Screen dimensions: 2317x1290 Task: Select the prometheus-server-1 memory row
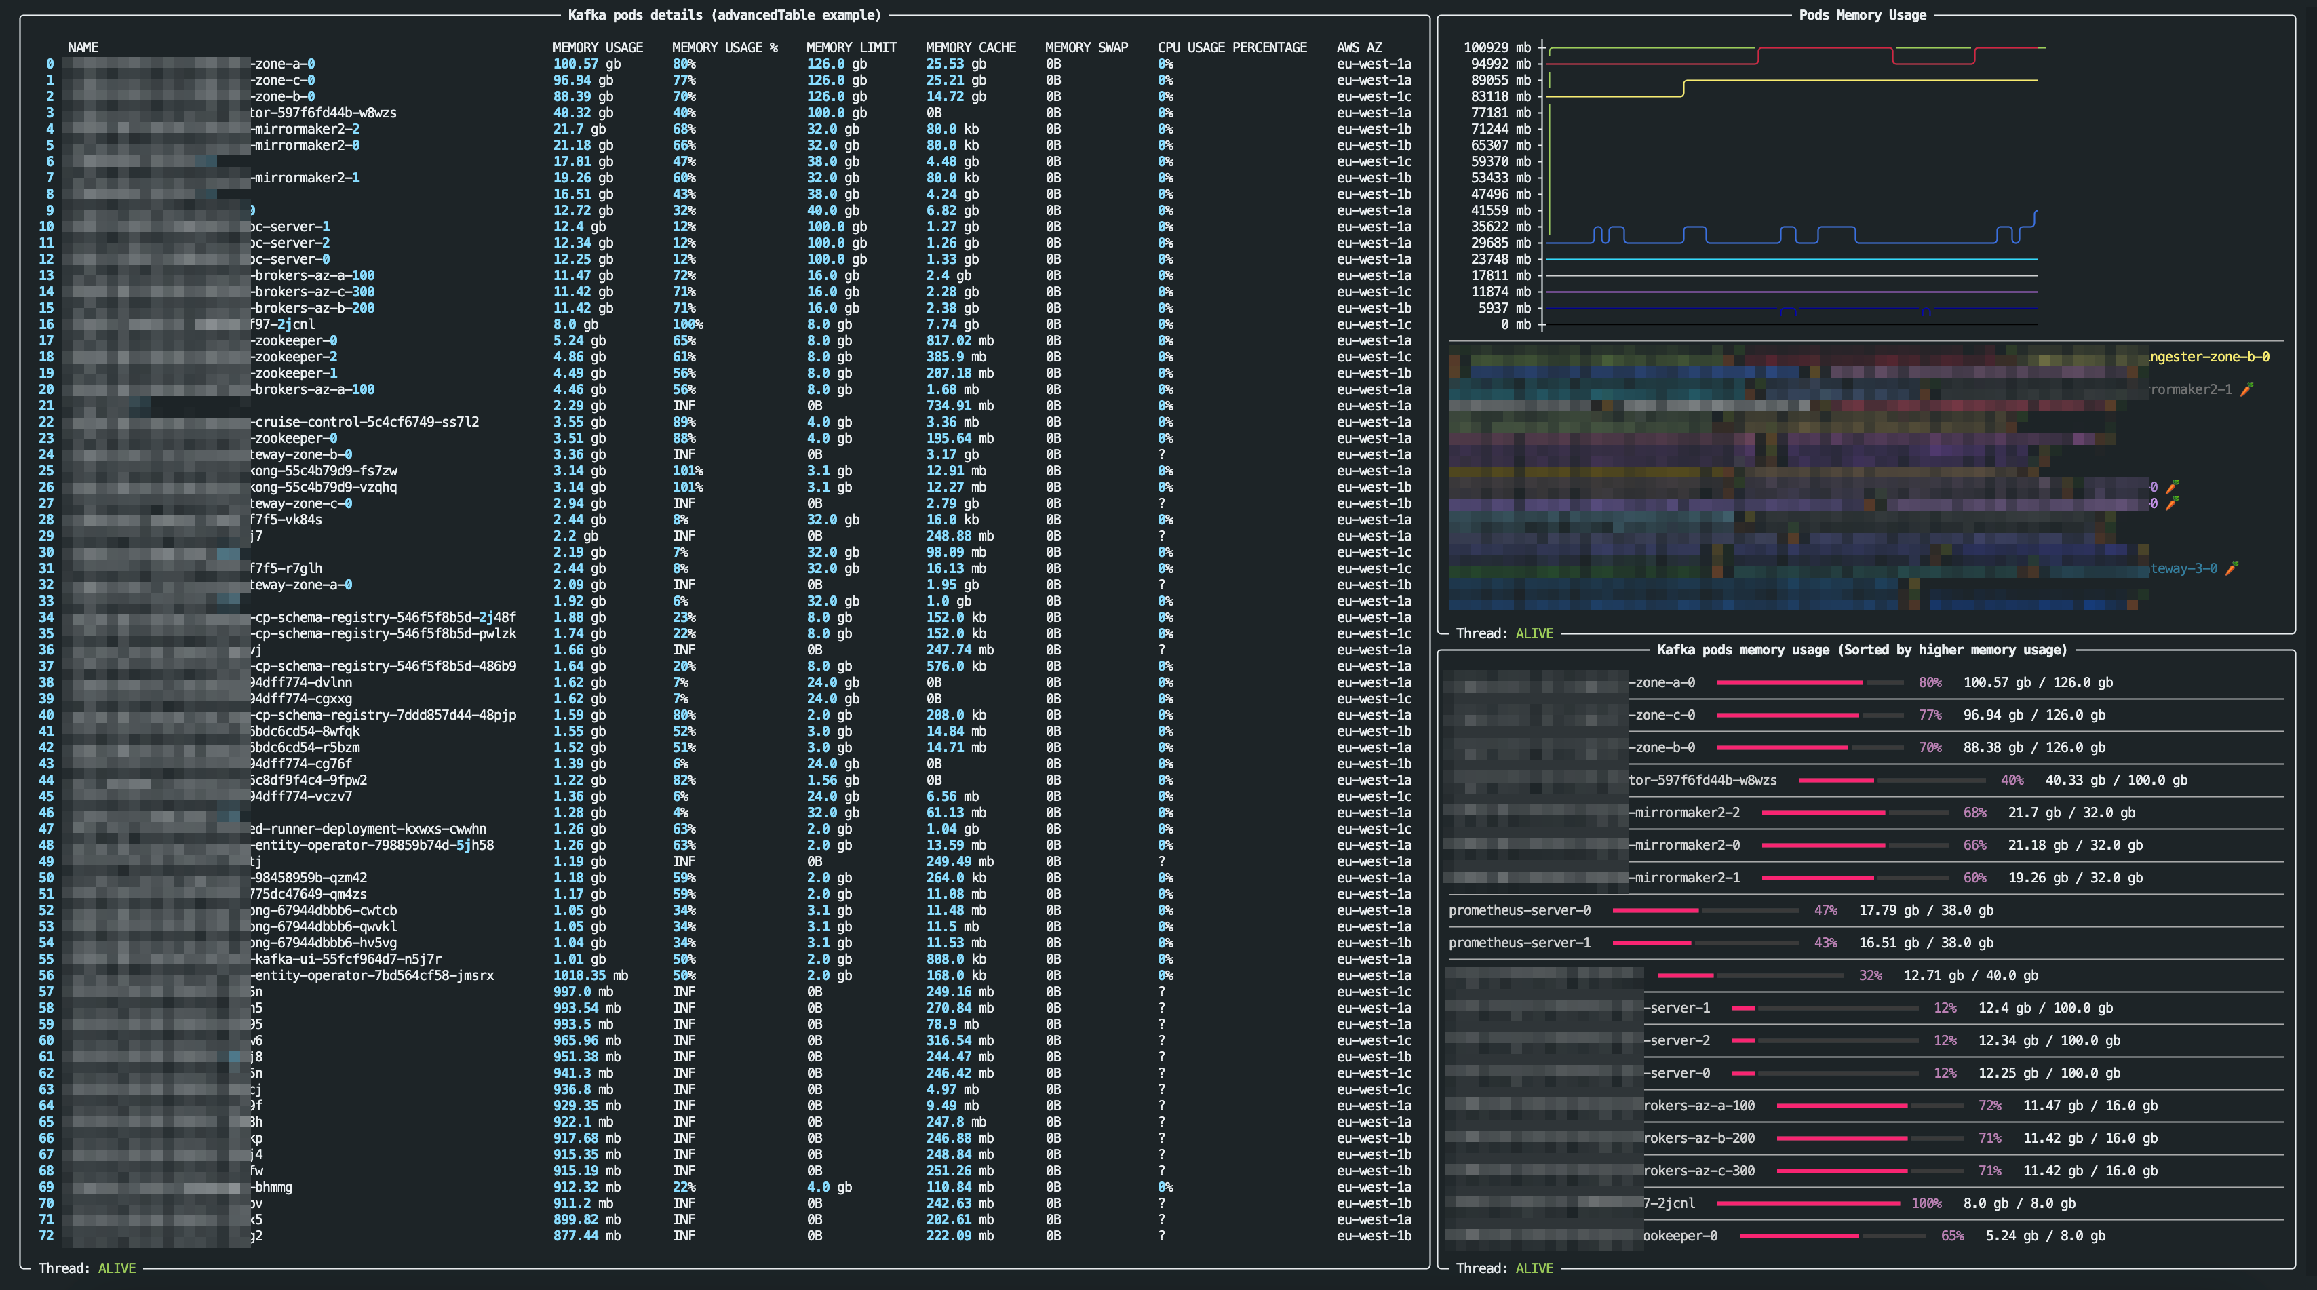[1519, 943]
